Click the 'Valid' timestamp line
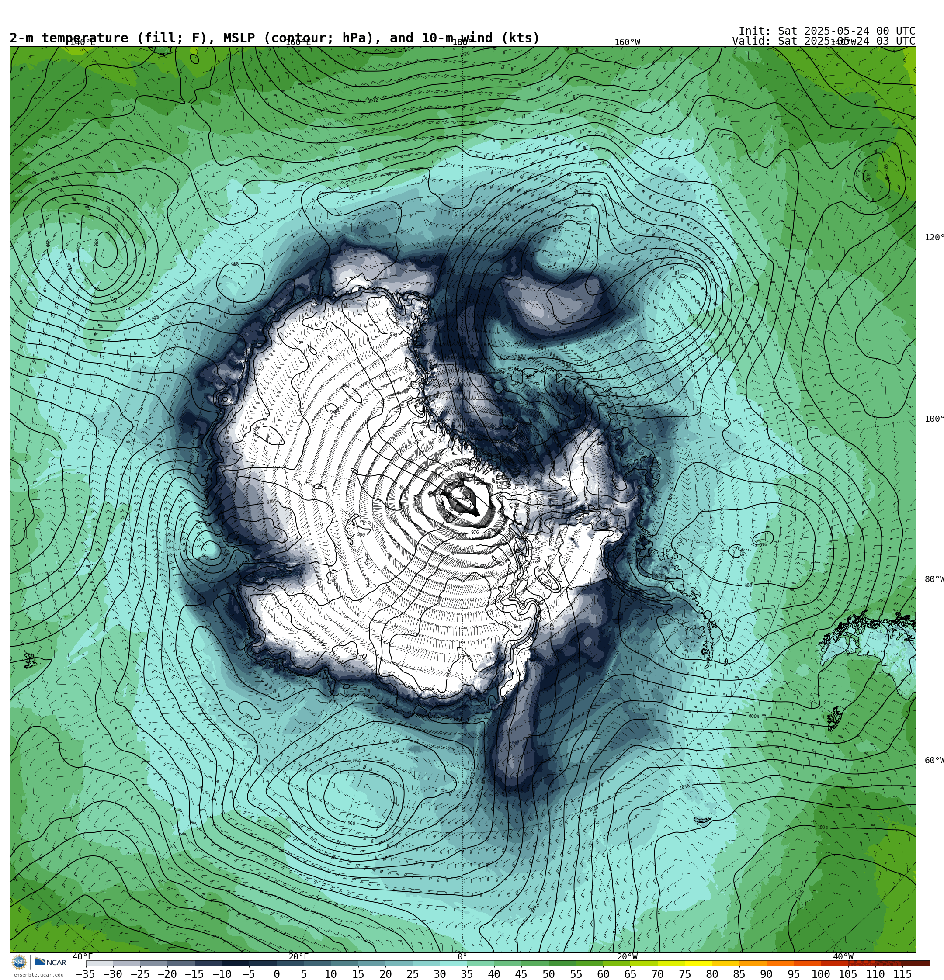 pos(823,41)
